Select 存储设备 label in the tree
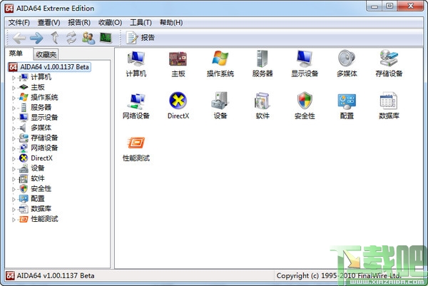The height and width of the screenshot is (286, 428). tap(44, 138)
